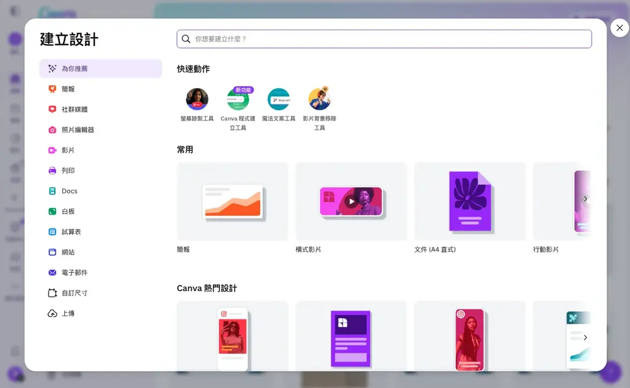Screen dimensions: 630x388
Task: Select the 照片編輯器 menu label
Action: tap(78, 130)
